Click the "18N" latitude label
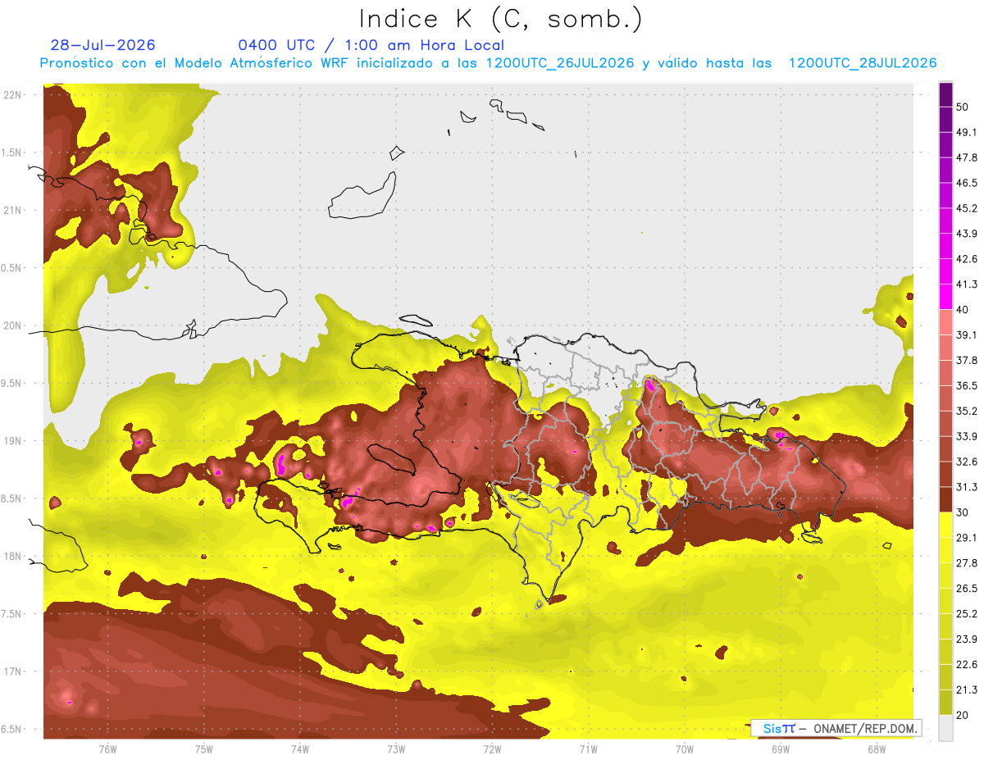Viewport: 984px width, 760px height. (12, 556)
